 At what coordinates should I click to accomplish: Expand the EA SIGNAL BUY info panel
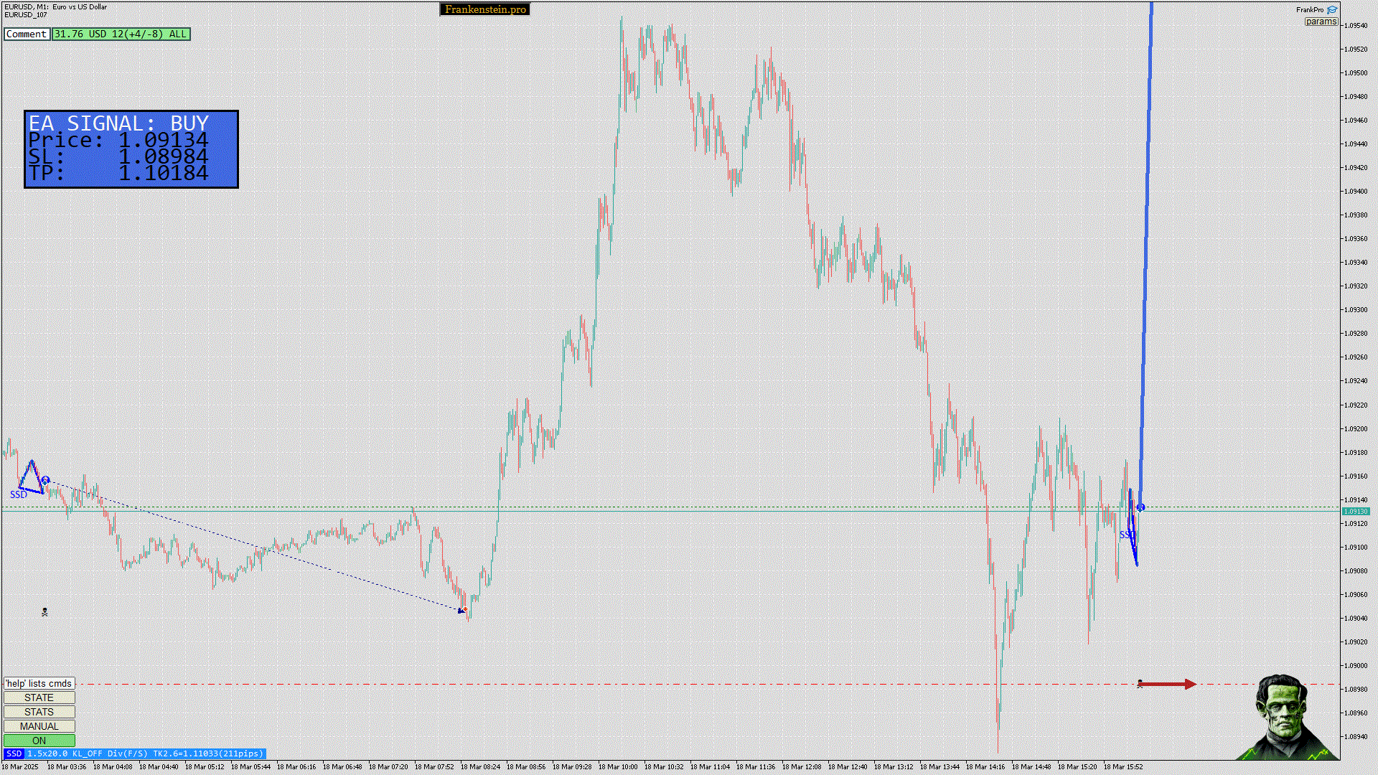click(x=131, y=149)
